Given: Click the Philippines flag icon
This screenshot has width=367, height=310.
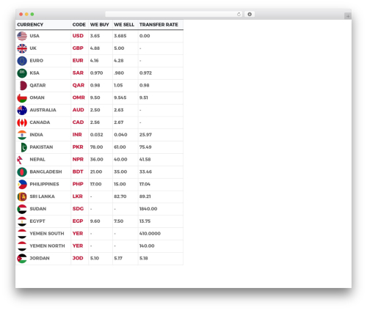Looking at the screenshot, I should click(x=22, y=185).
